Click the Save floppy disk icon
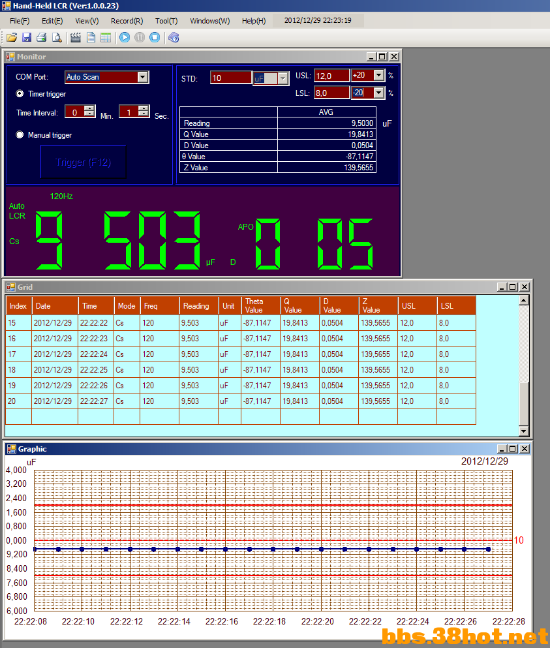This screenshot has width=550, height=648. click(27, 38)
